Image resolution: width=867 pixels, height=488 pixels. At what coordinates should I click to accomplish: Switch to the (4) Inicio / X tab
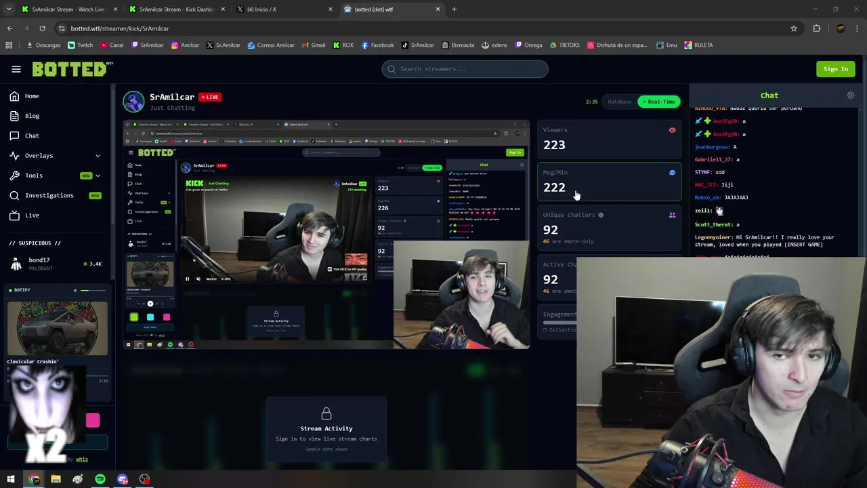(x=283, y=9)
